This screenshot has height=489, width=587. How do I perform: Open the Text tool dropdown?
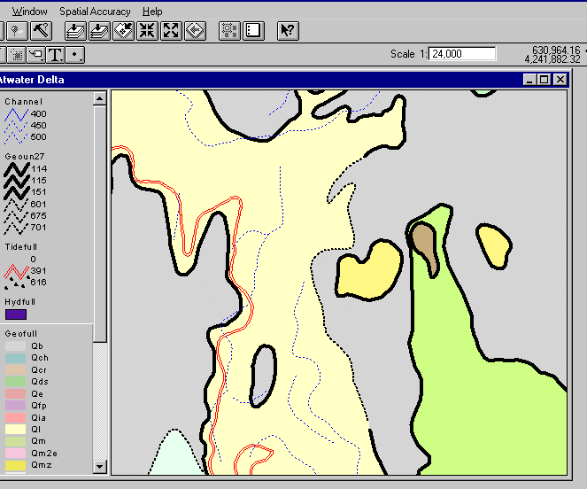pyautogui.click(x=56, y=54)
